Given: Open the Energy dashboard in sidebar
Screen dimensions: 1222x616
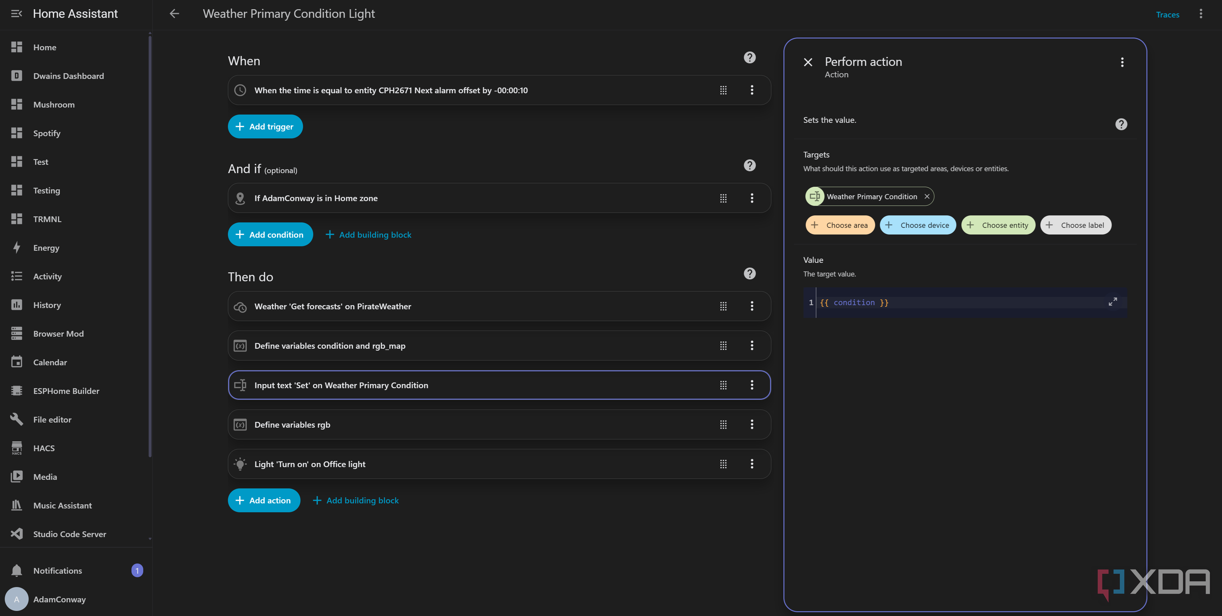Looking at the screenshot, I should [x=76, y=248].
